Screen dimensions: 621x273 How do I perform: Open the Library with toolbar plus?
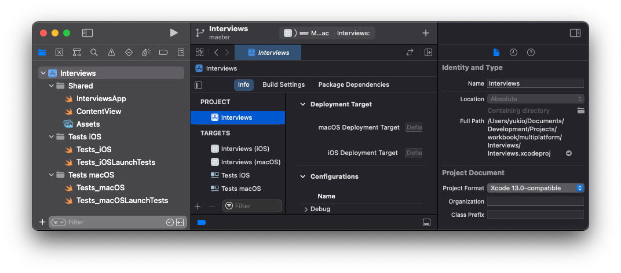pyautogui.click(x=426, y=33)
